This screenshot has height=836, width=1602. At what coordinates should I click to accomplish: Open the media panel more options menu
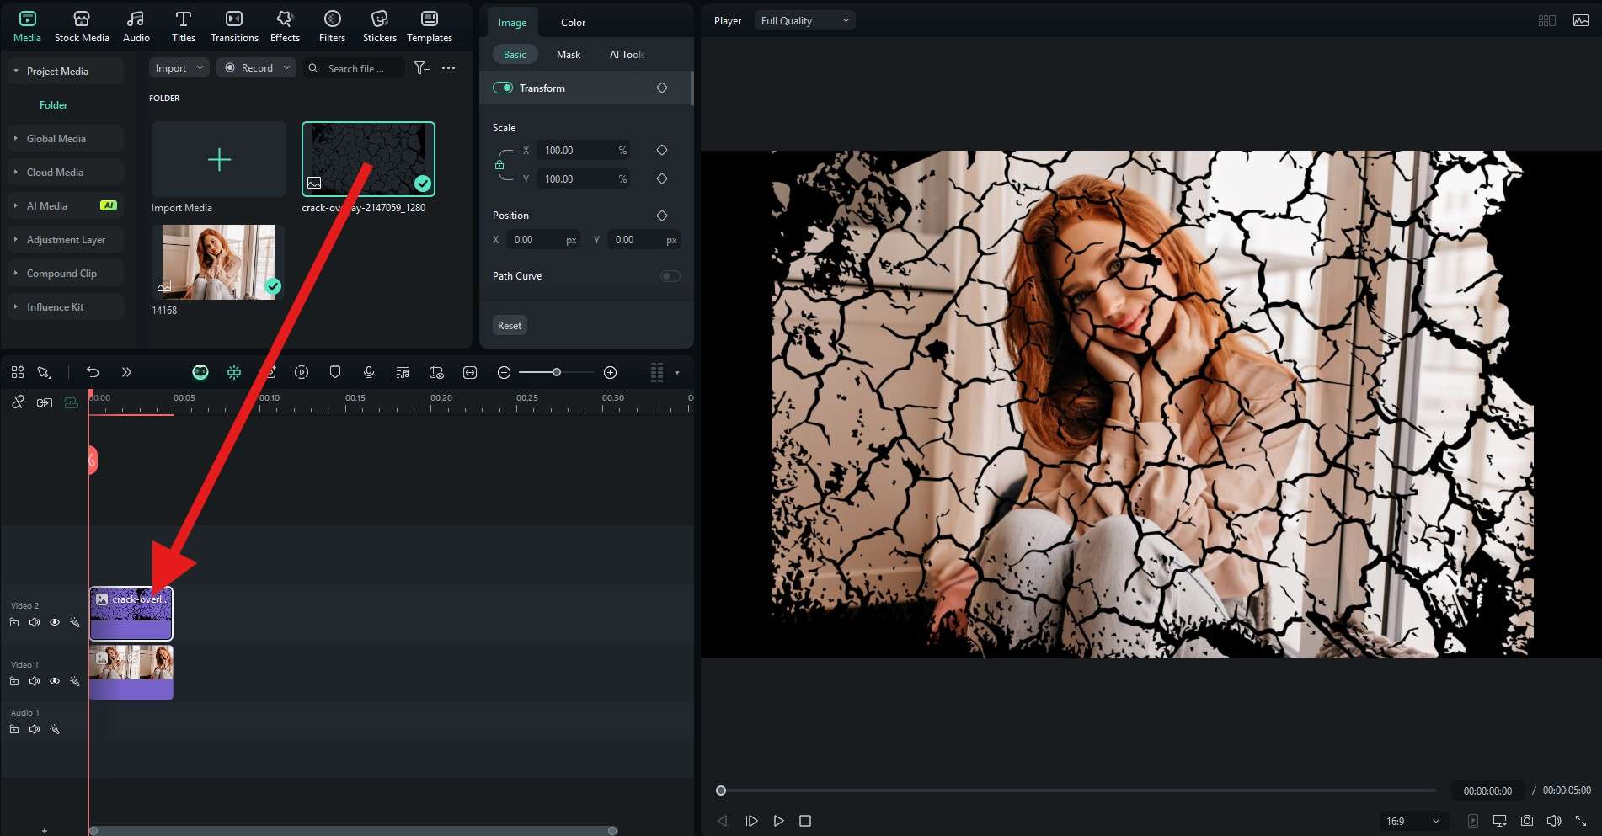click(448, 68)
